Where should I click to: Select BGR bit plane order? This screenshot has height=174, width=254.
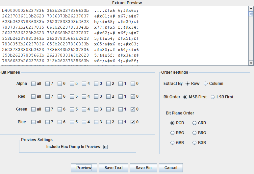194,143
